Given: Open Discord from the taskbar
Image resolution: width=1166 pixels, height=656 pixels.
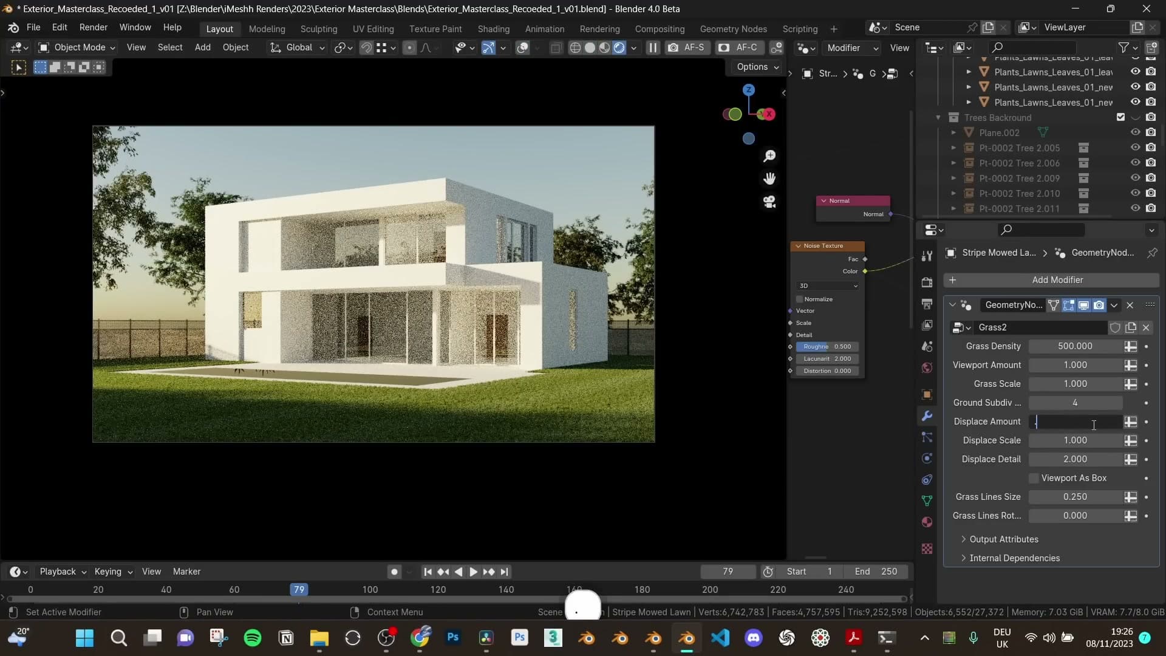Looking at the screenshot, I should pos(754,638).
